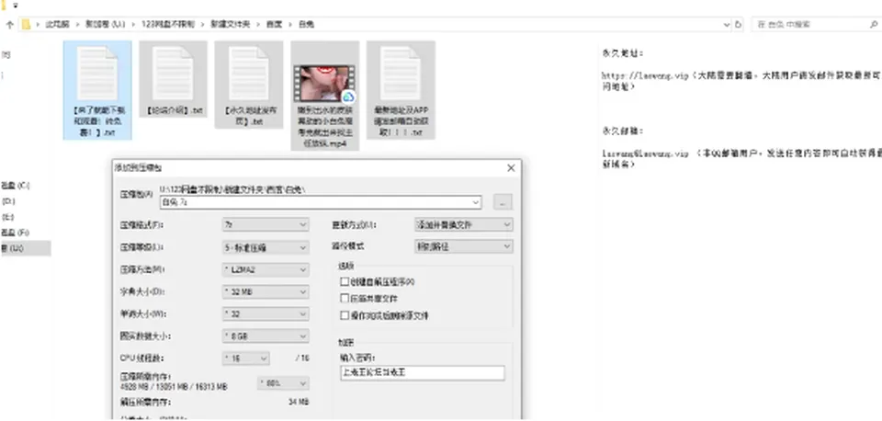The width and height of the screenshot is (882, 421).
Task: Click cloud sync badge on the mp4 file
Action: click(348, 97)
